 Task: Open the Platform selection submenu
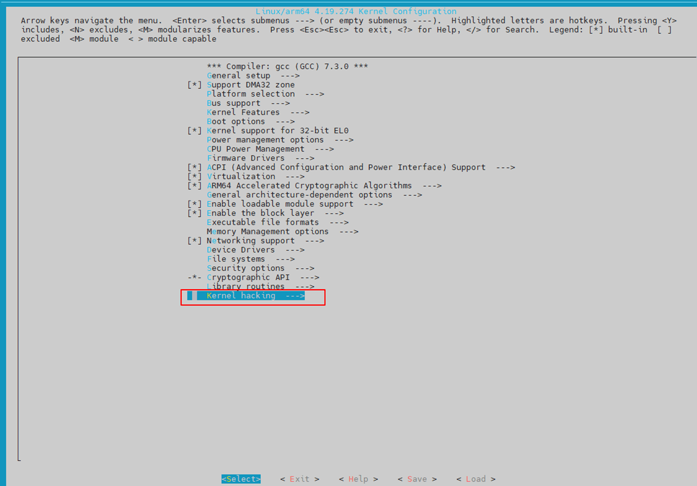(265, 94)
